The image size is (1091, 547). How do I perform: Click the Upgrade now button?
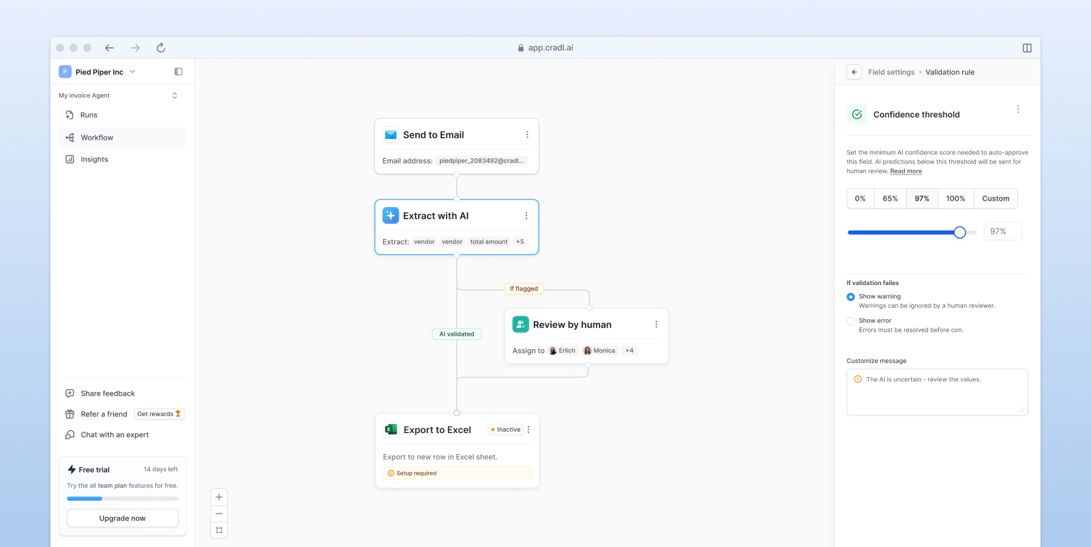pyautogui.click(x=123, y=518)
